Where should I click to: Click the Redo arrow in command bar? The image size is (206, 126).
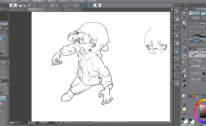coord(42,5)
